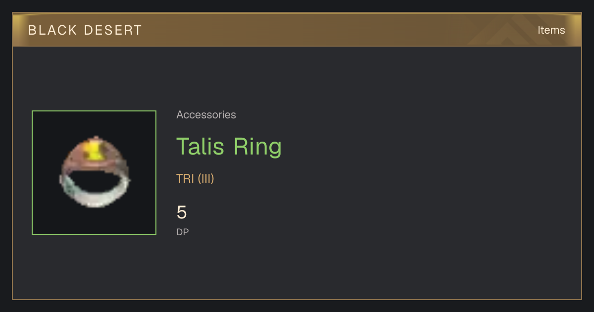
Task: Click the Talis Ring item name
Action: (229, 146)
